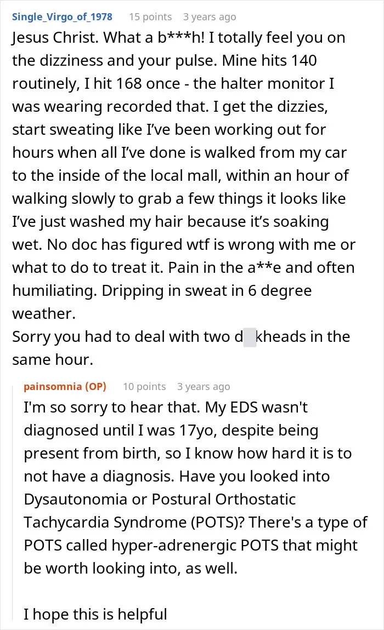Click 'be worth looking into, as well' line
The width and height of the screenshot is (384, 630).
[131, 569]
